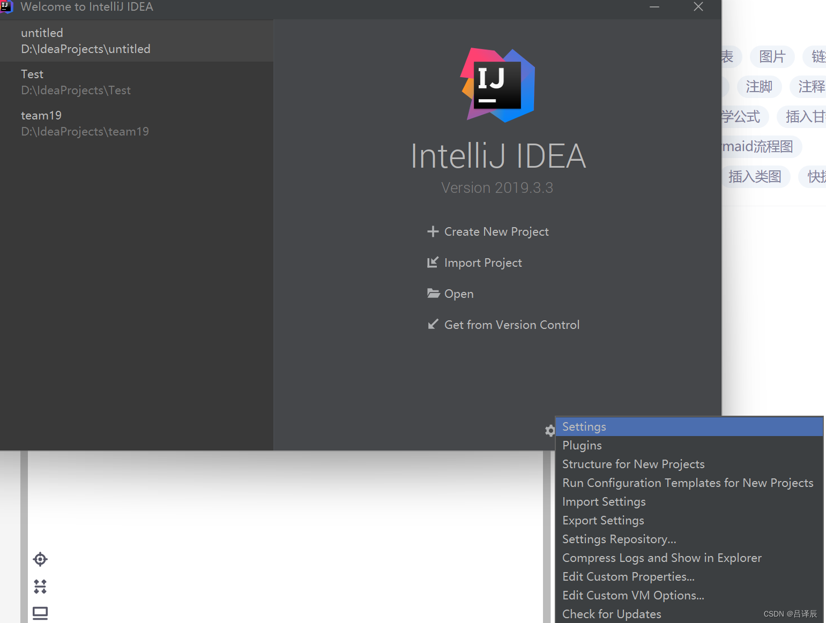Click the plus icon beside Create New Project

[x=433, y=231]
